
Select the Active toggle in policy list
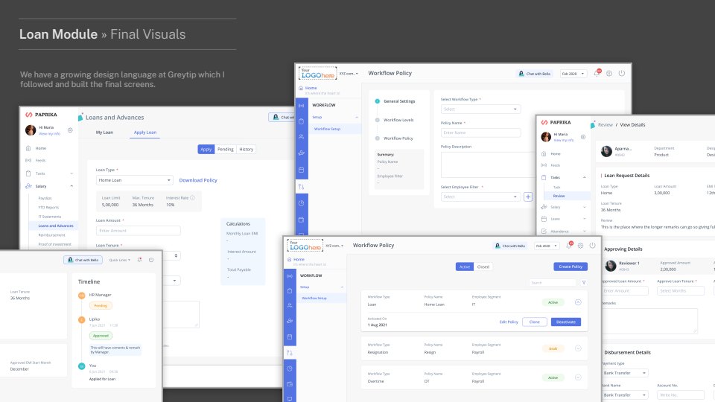pos(464,267)
